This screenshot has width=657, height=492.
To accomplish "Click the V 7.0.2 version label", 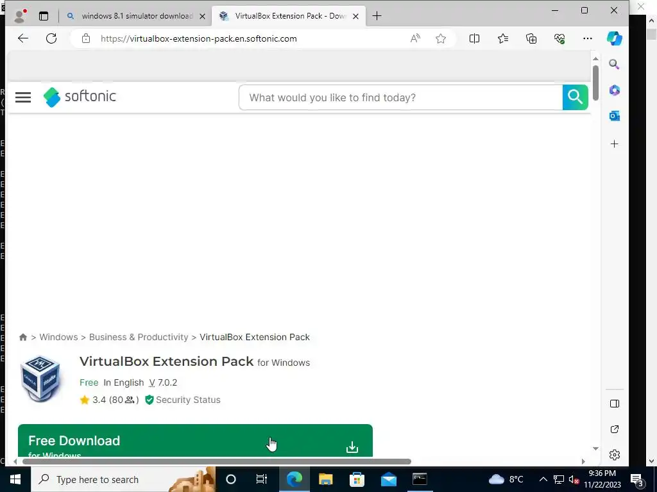I will pos(163,382).
